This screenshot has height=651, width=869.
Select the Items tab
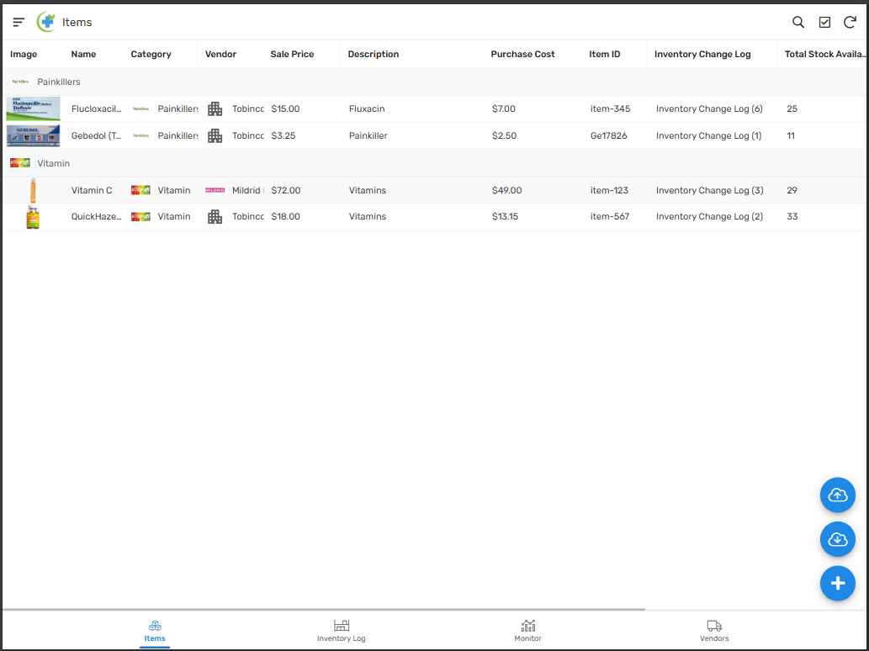[x=155, y=631]
